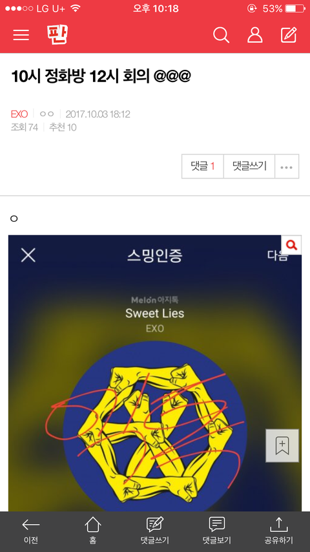Viewport: 310px width, 552px height.
Task: Tap the post title 10시 정화방
Action: tap(101, 76)
